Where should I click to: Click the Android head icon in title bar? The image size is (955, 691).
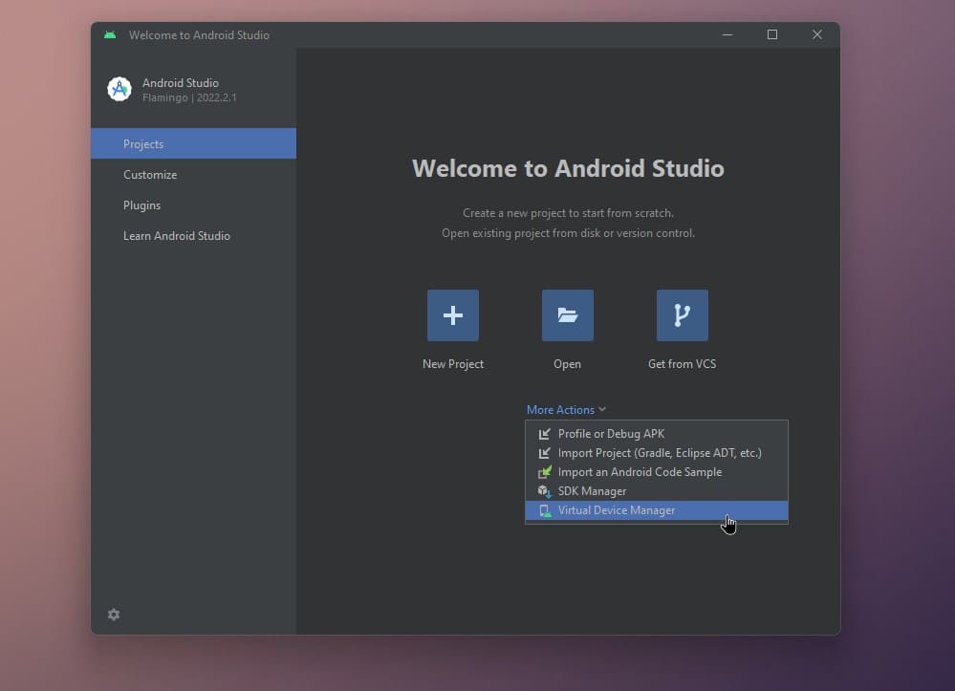point(110,34)
